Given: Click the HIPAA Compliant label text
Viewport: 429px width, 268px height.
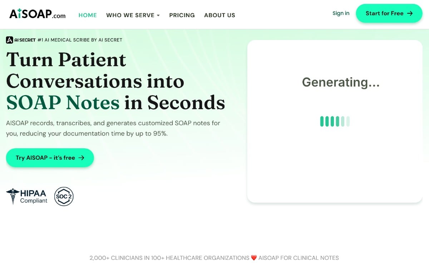Looking at the screenshot, I should pyautogui.click(x=34, y=197).
